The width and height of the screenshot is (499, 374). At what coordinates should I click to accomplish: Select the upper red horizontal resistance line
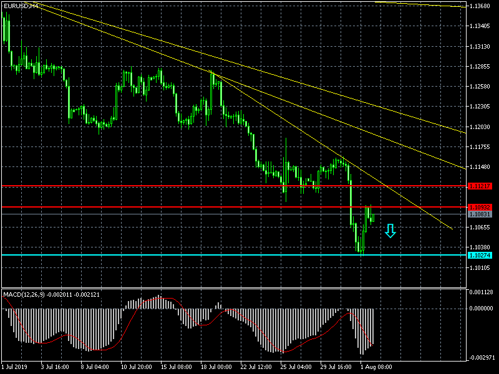point(234,186)
